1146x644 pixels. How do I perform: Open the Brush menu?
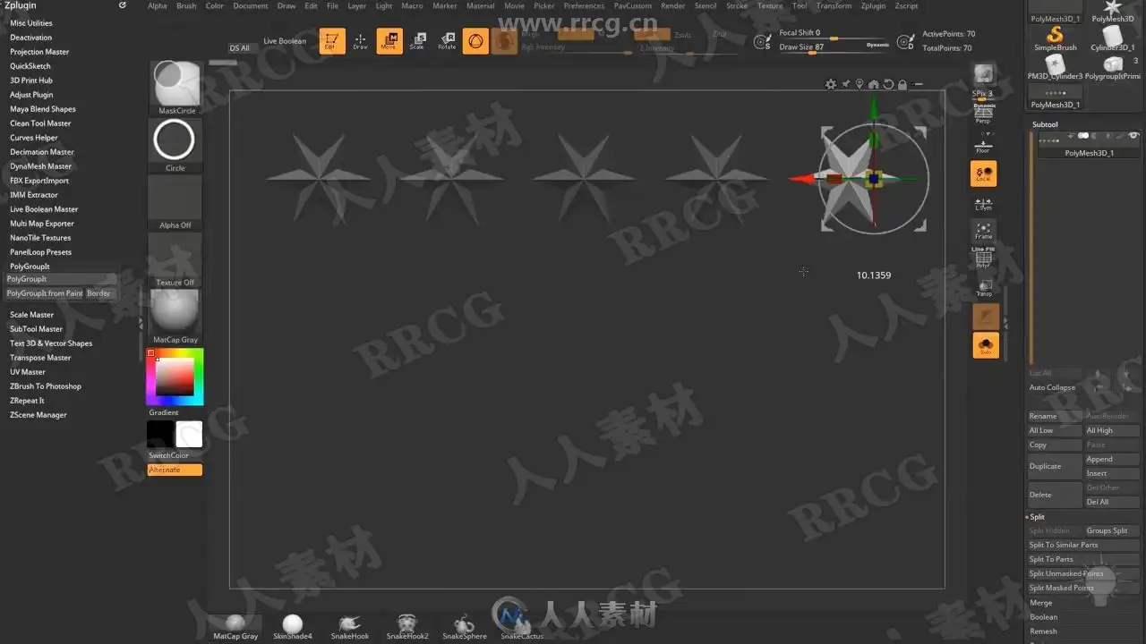coord(186,6)
